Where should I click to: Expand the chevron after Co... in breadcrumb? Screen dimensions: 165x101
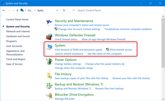coord(35,10)
